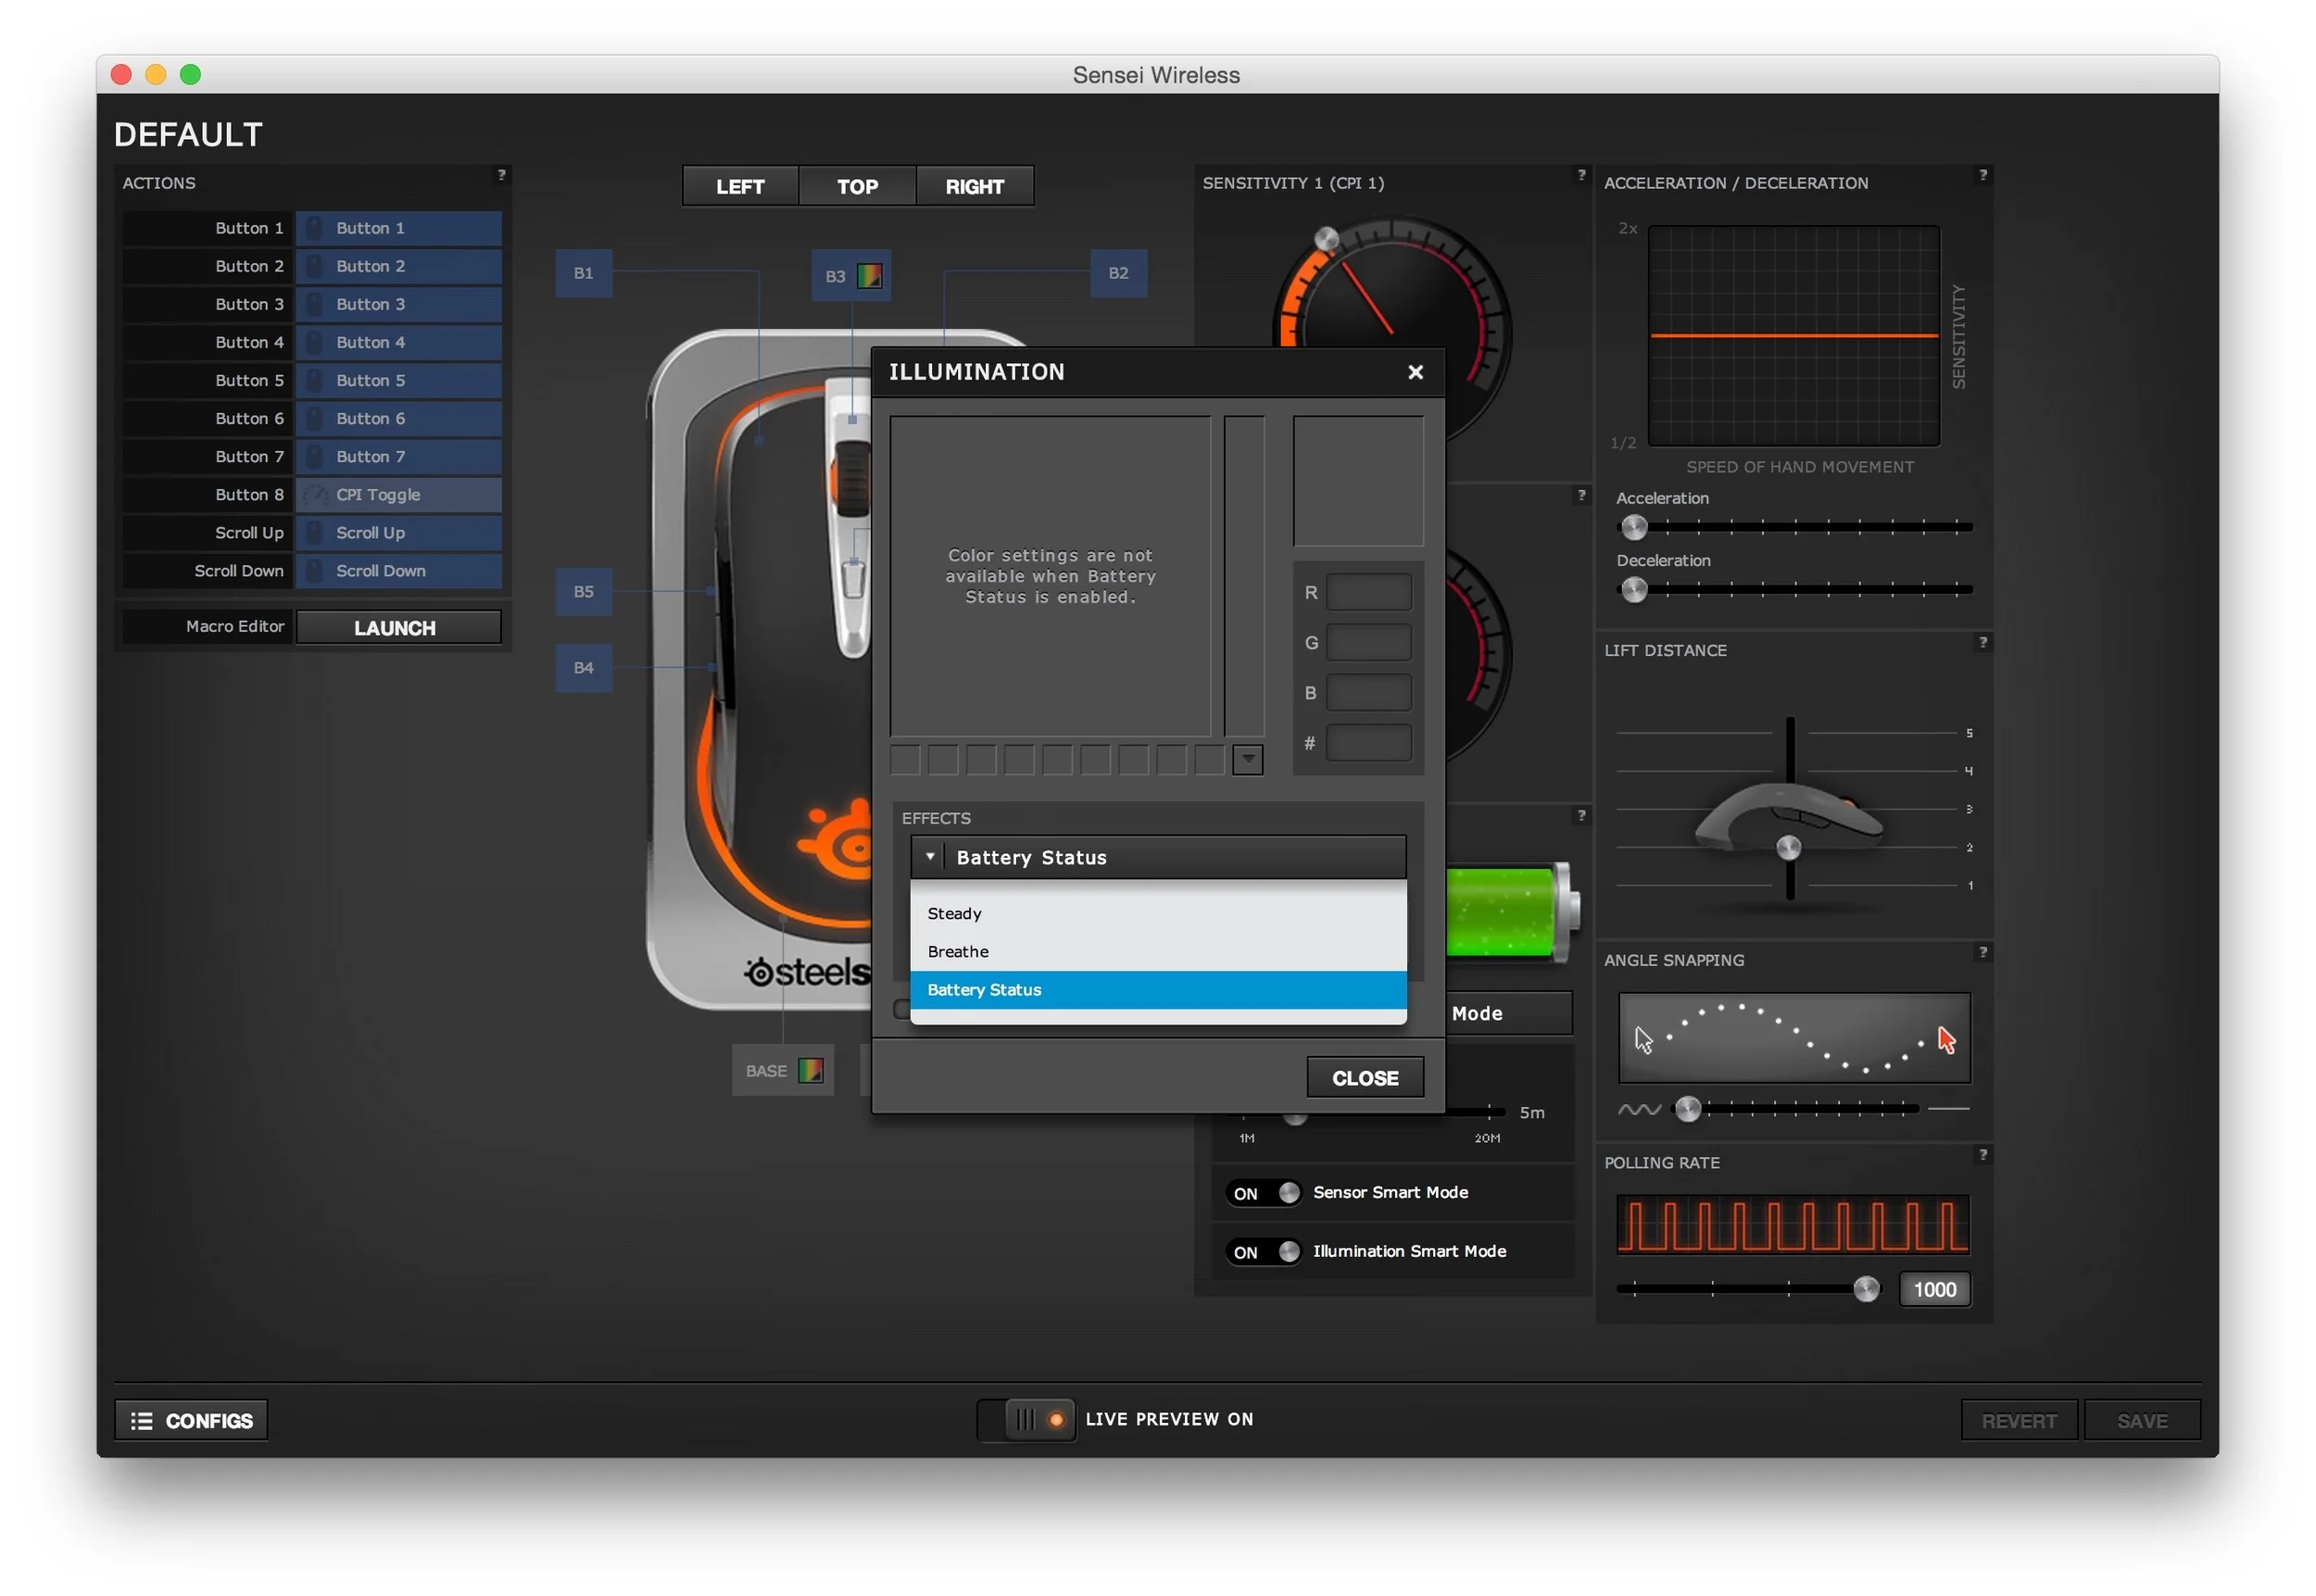The width and height of the screenshot is (2316, 1596).
Task: Close the Illumination dialog with X
Action: click(1415, 372)
